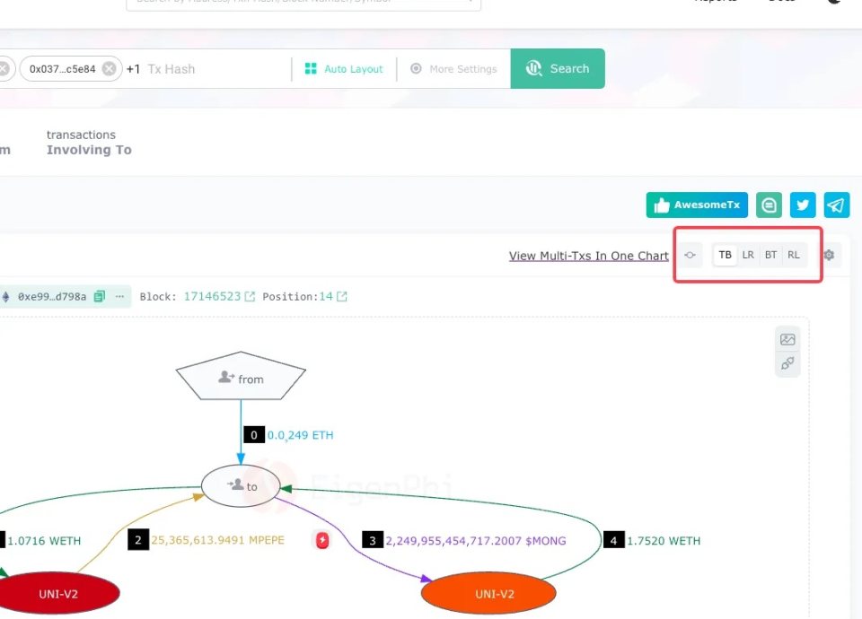Click the AwesomeTx button
Screen dimensions: 862x619
pos(696,205)
